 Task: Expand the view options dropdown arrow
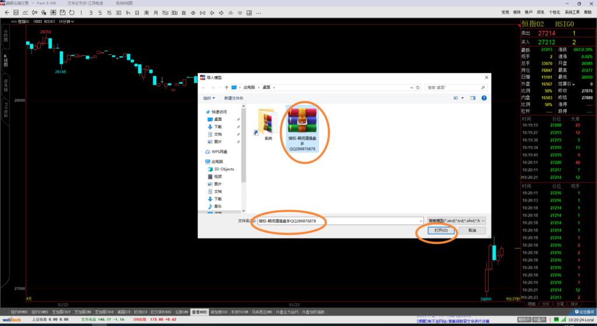point(462,98)
